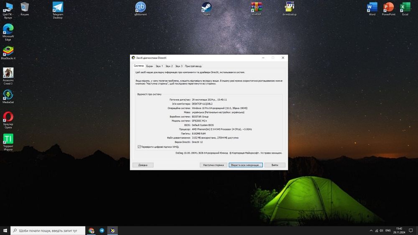418x235 pixels.
Task: Switch to the Система tab
Action: coord(139,66)
